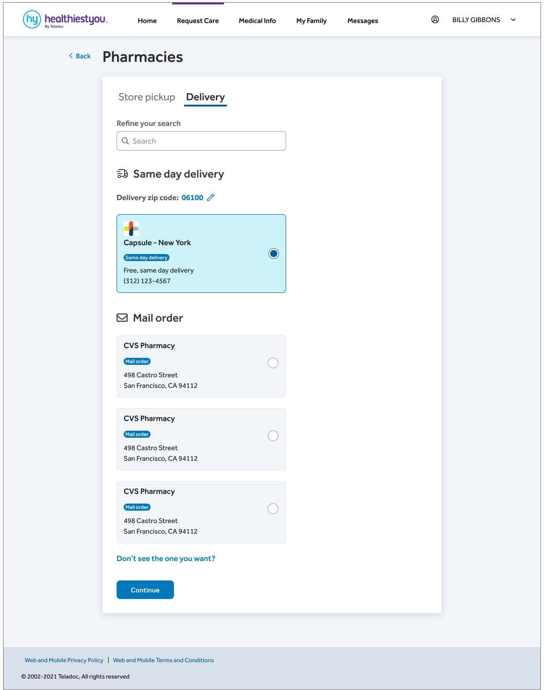Viewport: 544px width, 690px height.
Task: Select the Delivery tab
Action: point(205,97)
